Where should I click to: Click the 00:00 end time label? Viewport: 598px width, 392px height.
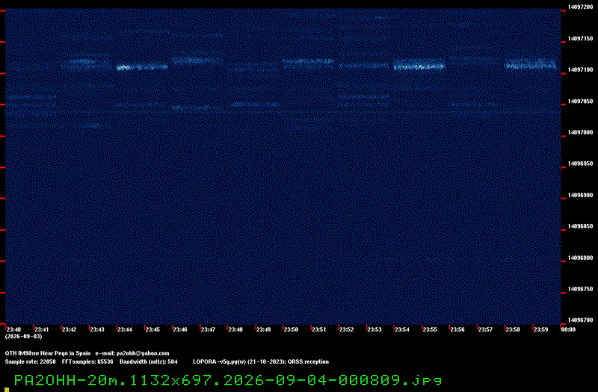click(x=568, y=329)
